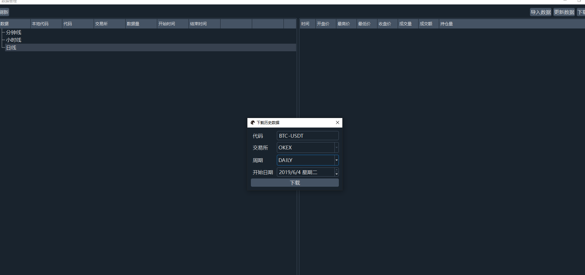Click the 开始时间 column header

pos(173,24)
